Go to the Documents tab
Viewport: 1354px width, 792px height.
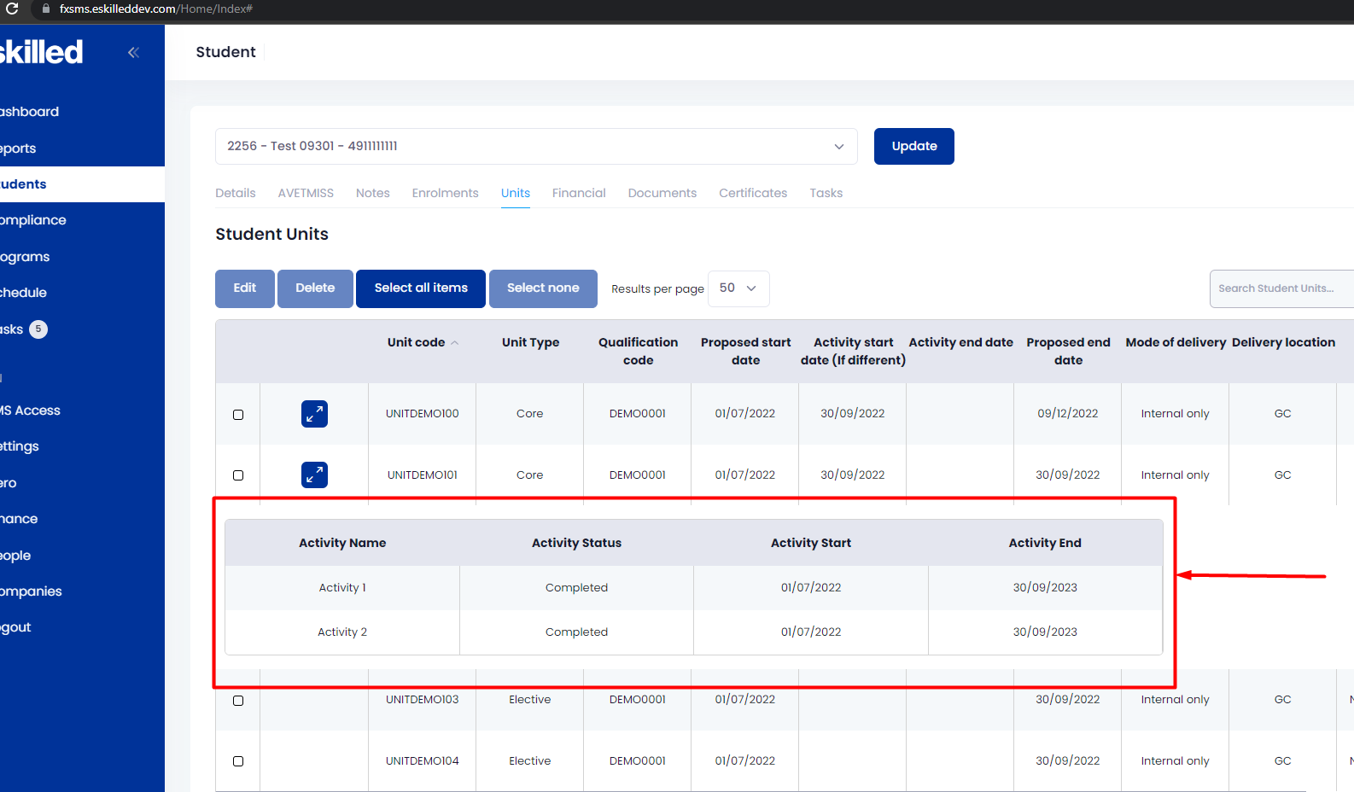(x=662, y=193)
